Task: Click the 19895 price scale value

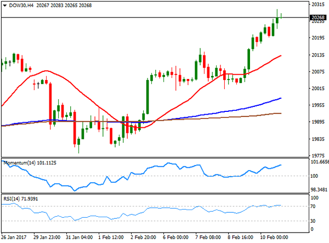Action: click(x=318, y=122)
